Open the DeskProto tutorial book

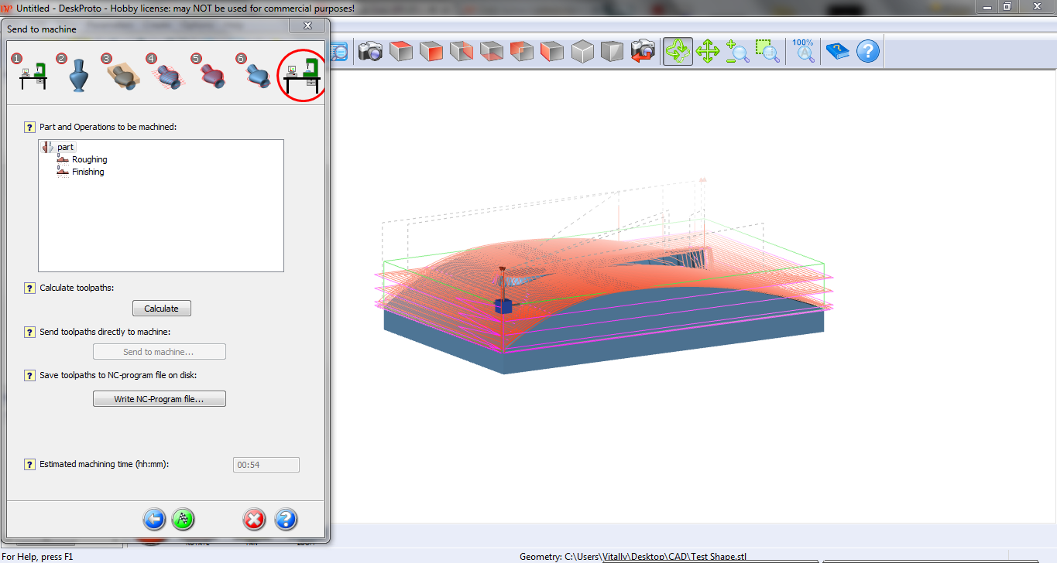[837, 51]
